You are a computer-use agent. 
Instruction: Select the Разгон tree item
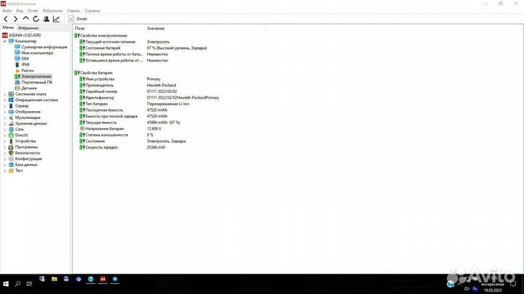coord(28,70)
